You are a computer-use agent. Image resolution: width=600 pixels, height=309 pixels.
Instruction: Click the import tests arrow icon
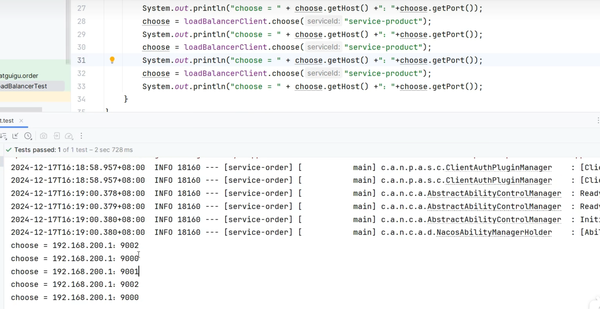click(x=57, y=136)
